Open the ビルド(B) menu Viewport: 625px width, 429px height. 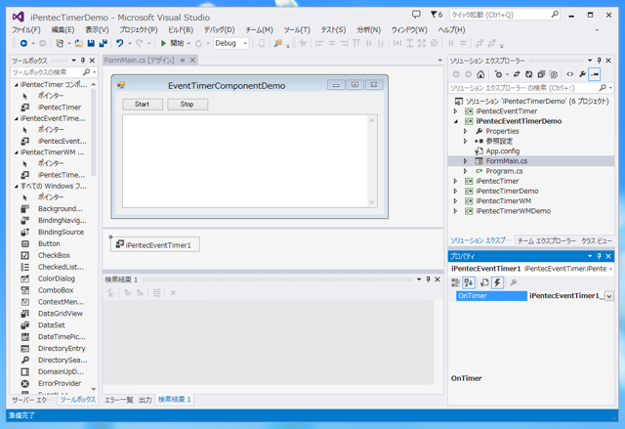click(x=181, y=30)
